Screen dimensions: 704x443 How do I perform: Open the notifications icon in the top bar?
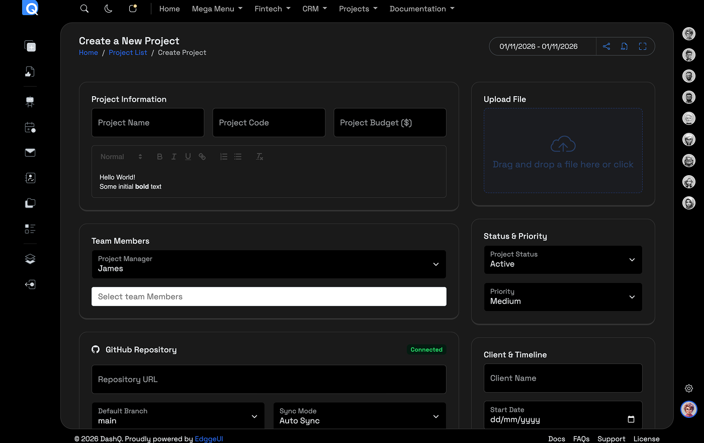[x=133, y=9]
